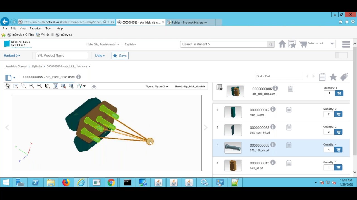Open the English language dropdown
The width and height of the screenshot is (357, 200).
(x=130, y=44)
